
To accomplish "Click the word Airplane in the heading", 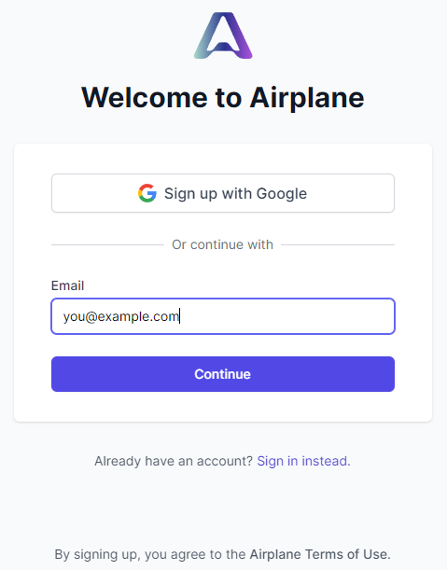I will pyautogui.click(x=307, y=98).
